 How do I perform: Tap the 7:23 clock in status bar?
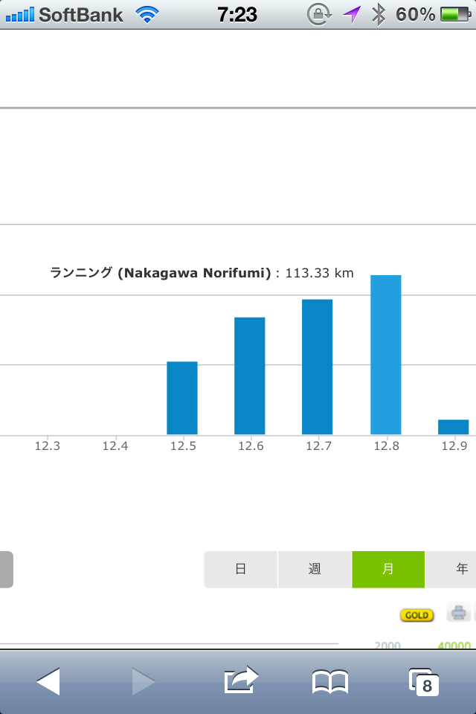[x=237, y=15]
